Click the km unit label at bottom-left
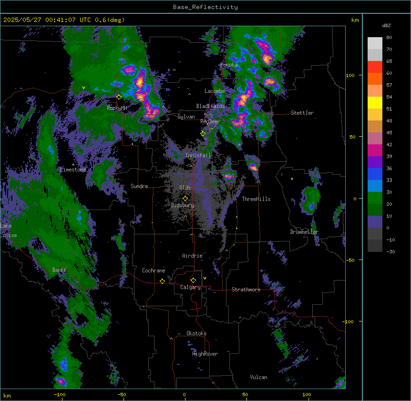Screen dimensions: 411x401 [x=7, y=396]
